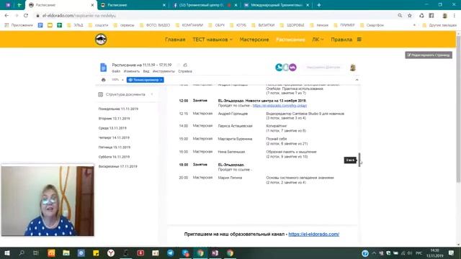Switch to the Международный Тренинговый tab
The image size is (461, 259).
coord(277,5)
